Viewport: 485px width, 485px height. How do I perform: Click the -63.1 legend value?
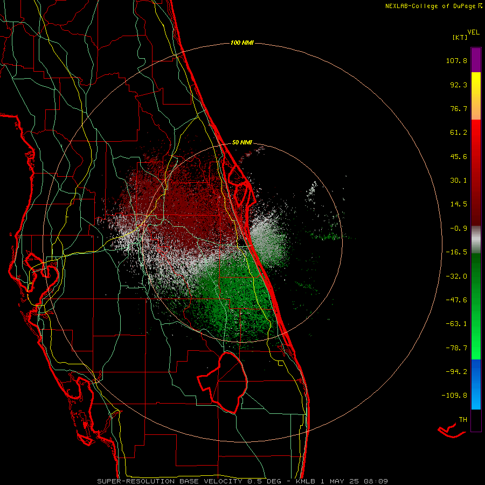click(456, 324)
